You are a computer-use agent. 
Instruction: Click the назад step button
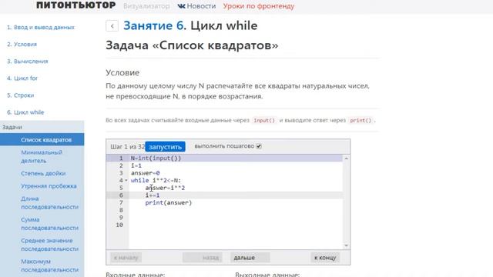[x=203, y=258]
